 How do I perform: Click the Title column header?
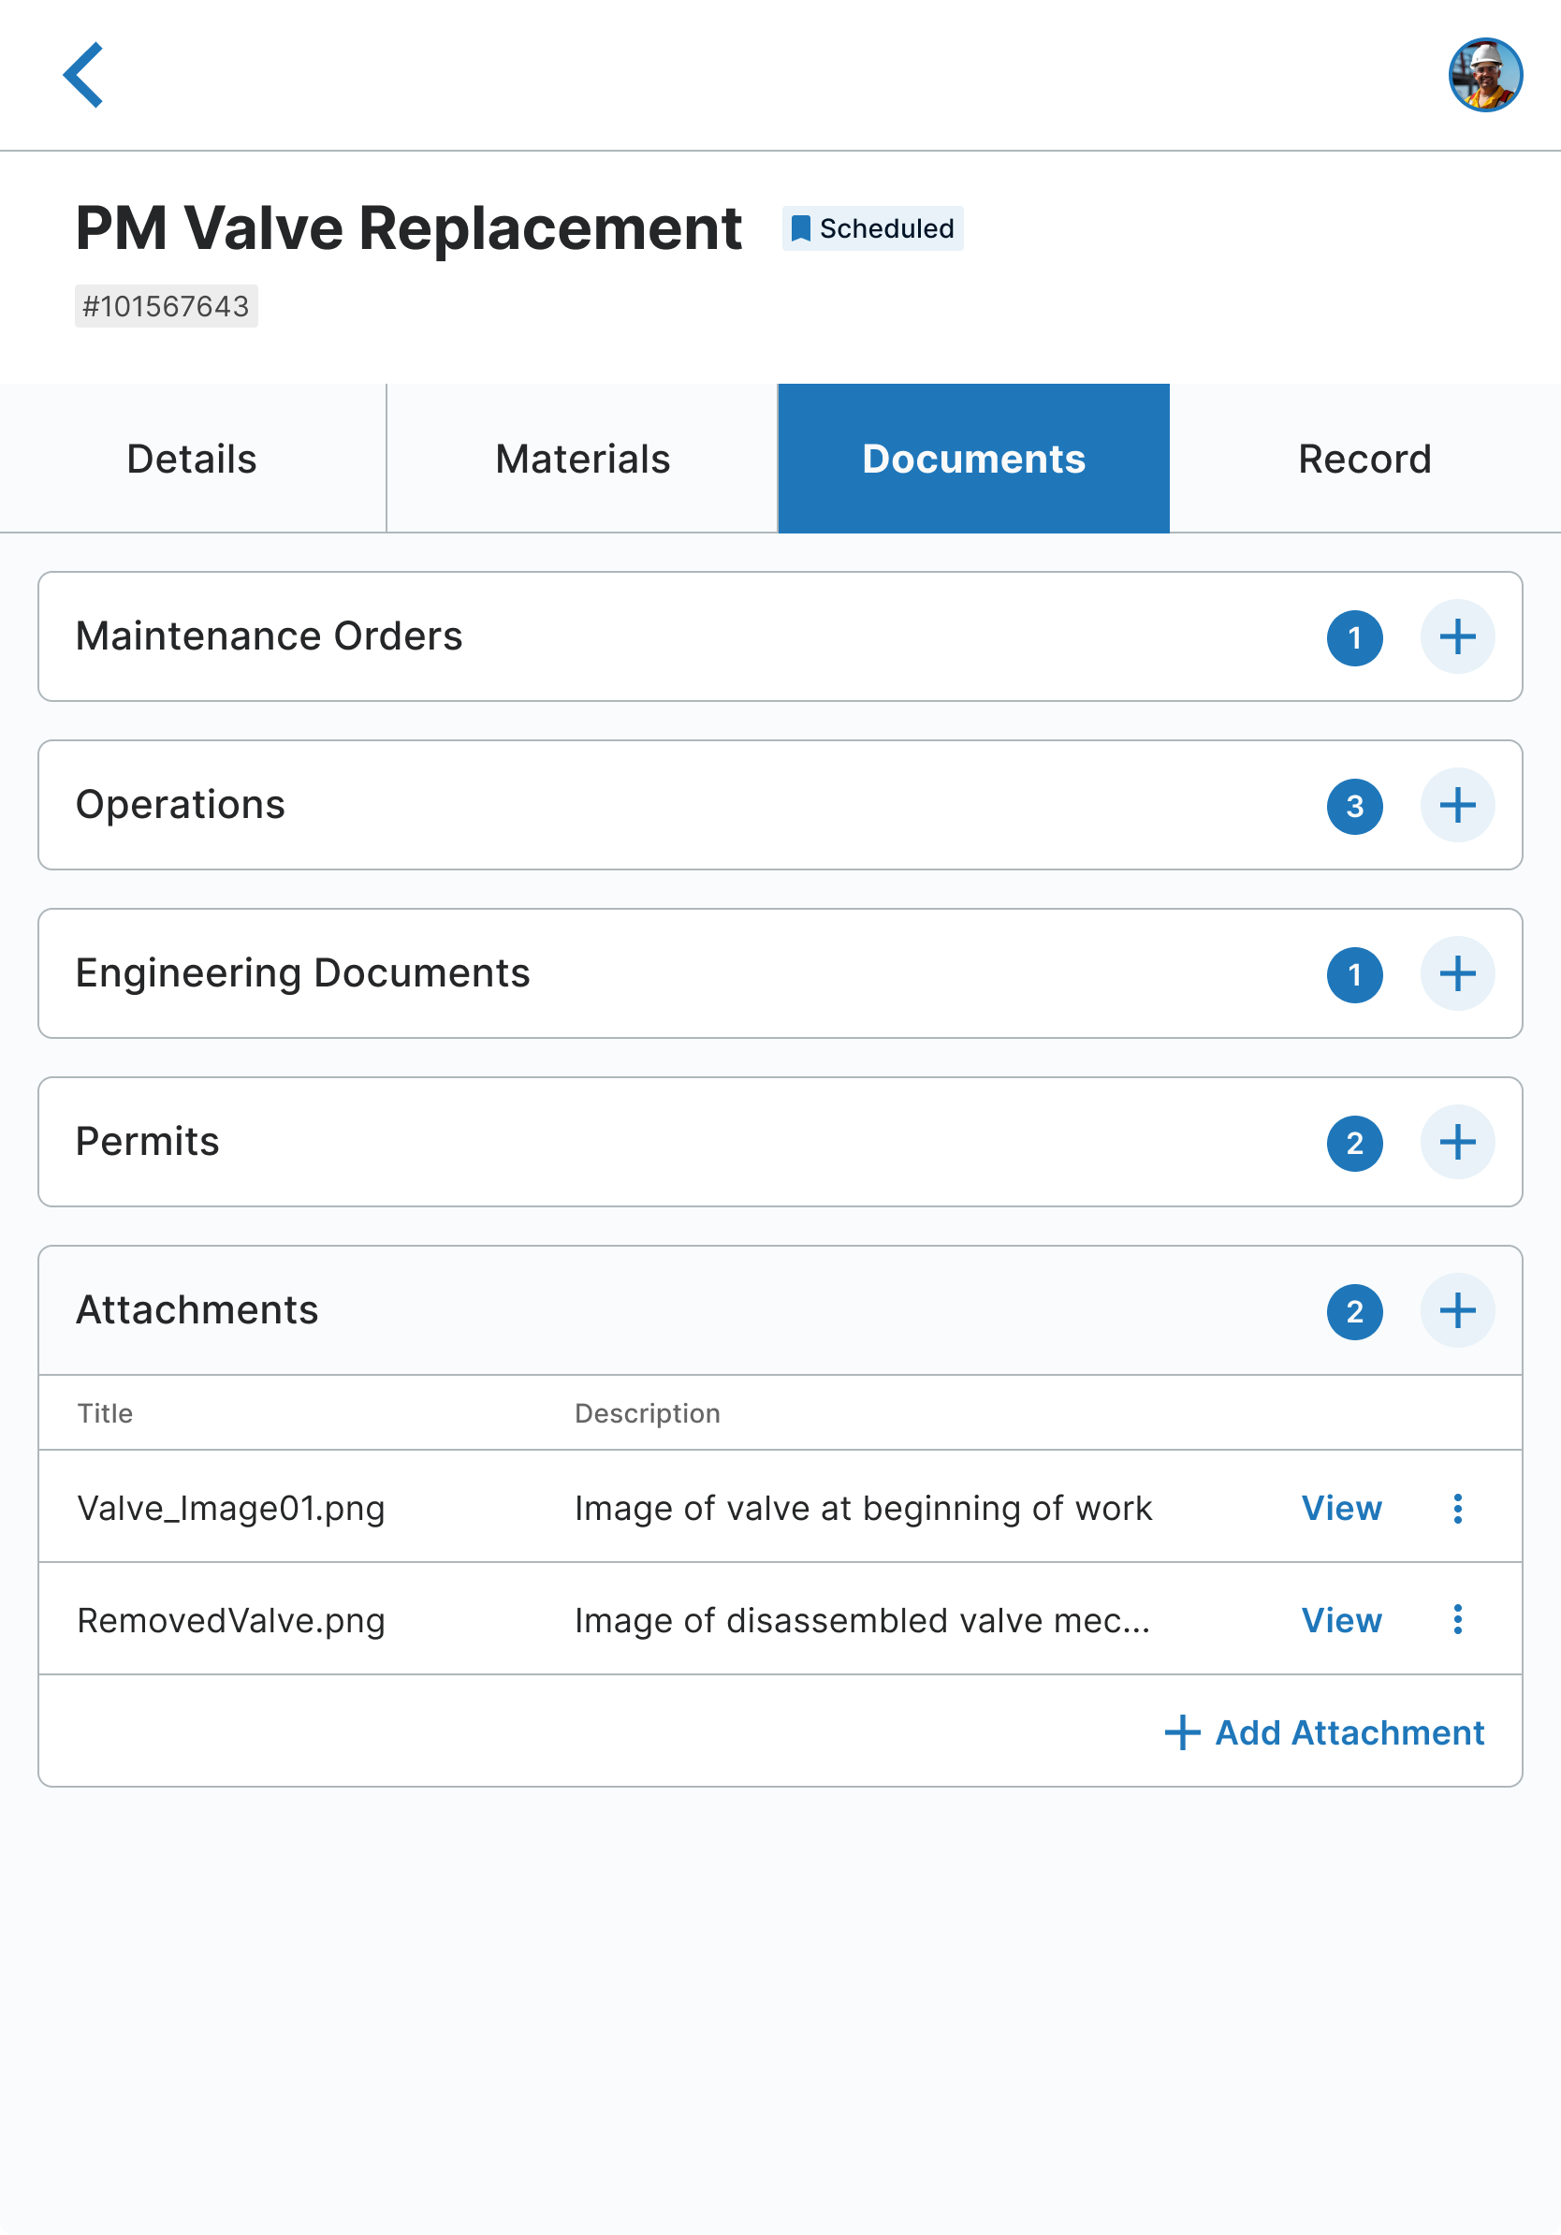tap(105, 1413)
